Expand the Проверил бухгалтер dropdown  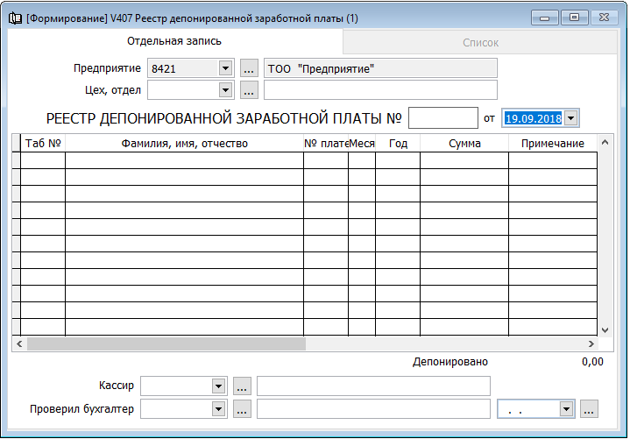click(x=218, y=408)
